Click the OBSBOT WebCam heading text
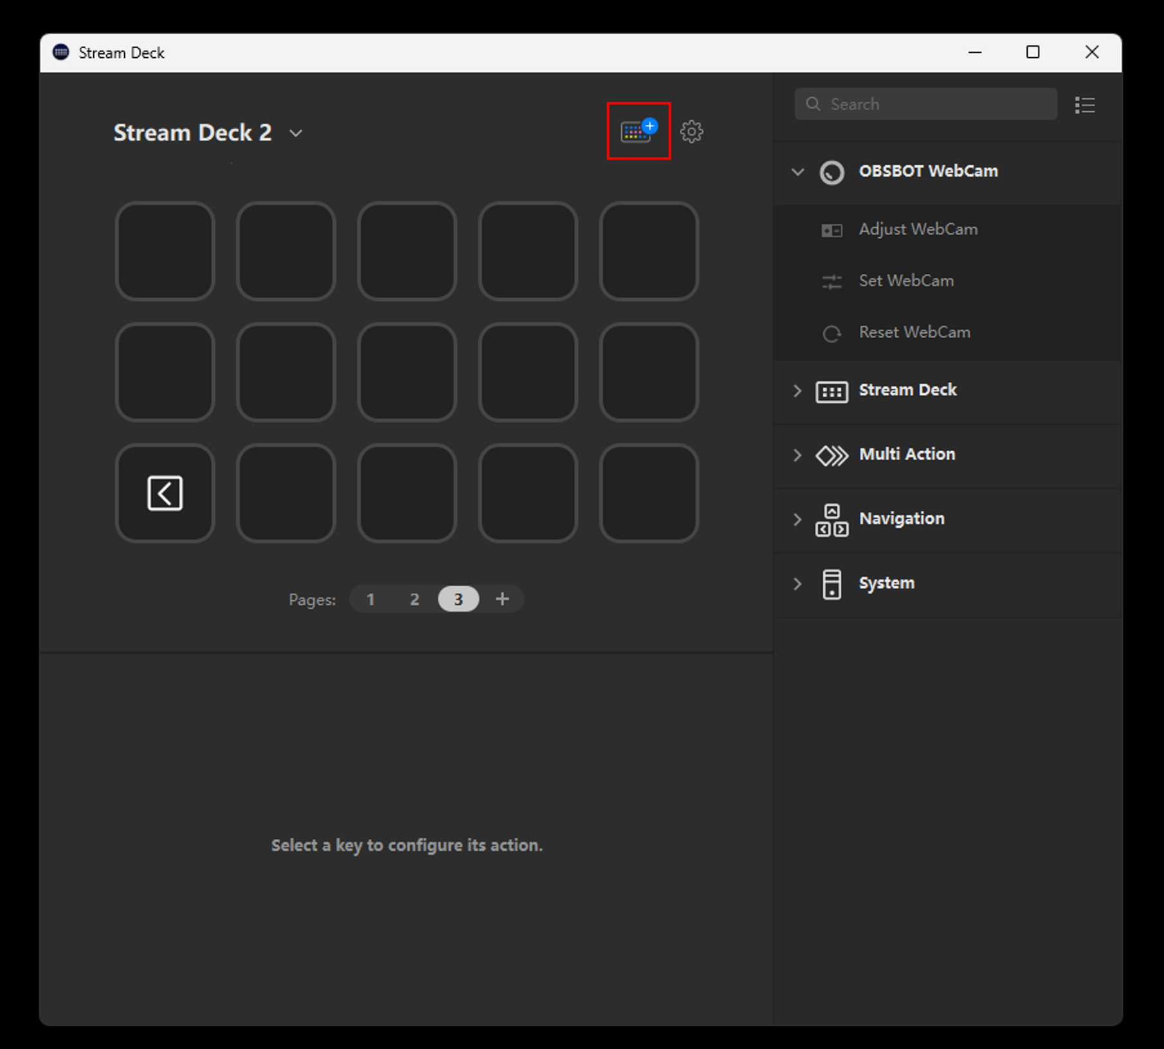The height and width of the screenshot is (1049, 1164). [928, 171]
